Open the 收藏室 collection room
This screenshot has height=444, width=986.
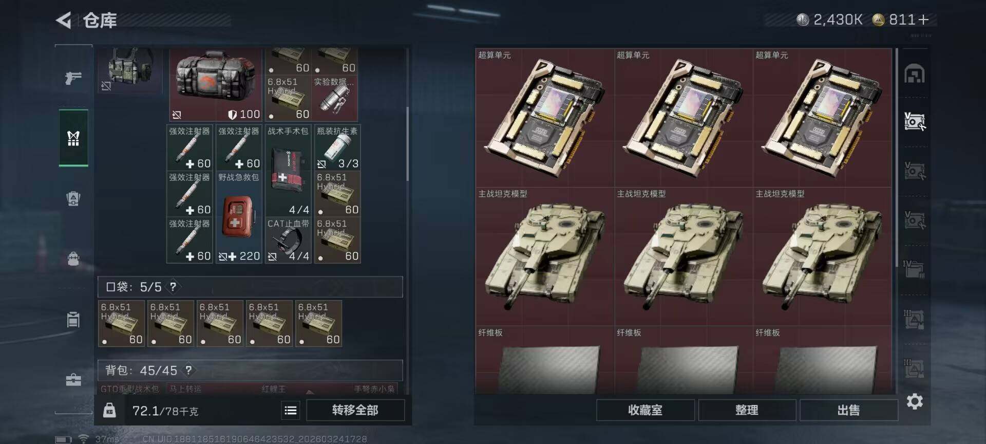point(646,410)
